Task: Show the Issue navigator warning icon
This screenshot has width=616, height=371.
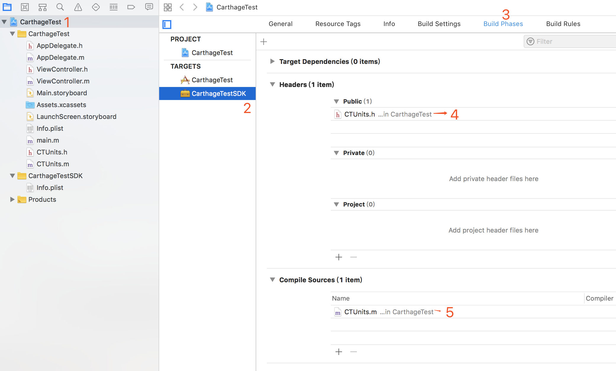Action: coord(78,7)
